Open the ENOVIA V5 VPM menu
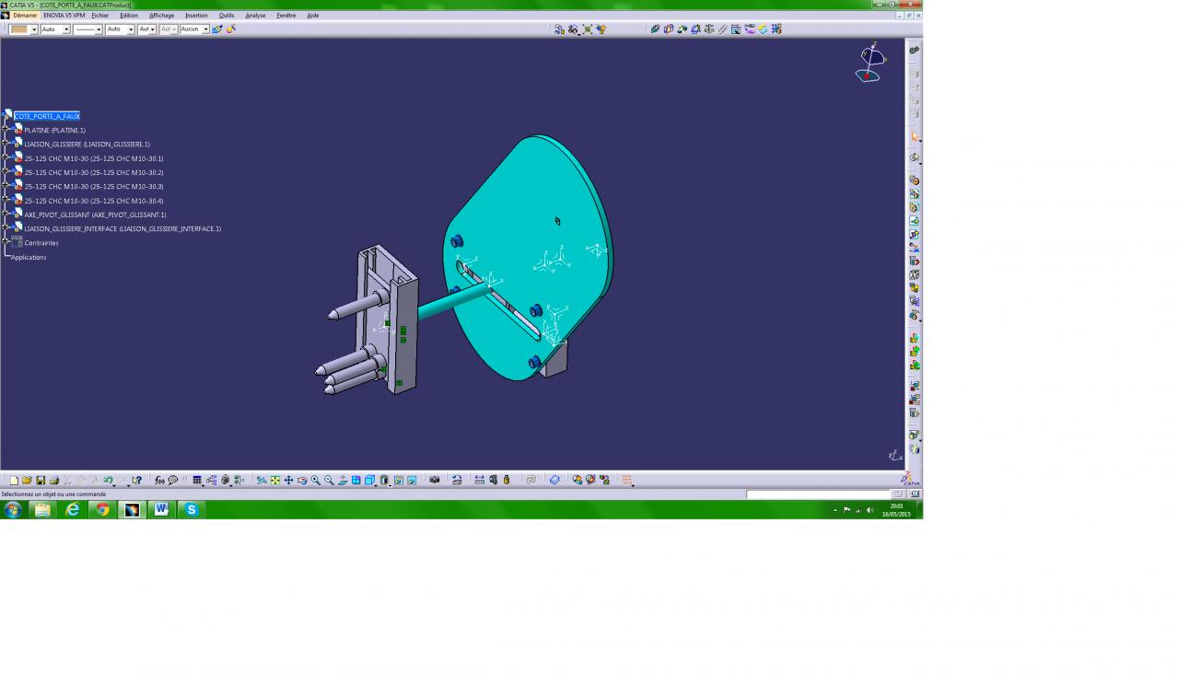 click(x=64, y=16)
